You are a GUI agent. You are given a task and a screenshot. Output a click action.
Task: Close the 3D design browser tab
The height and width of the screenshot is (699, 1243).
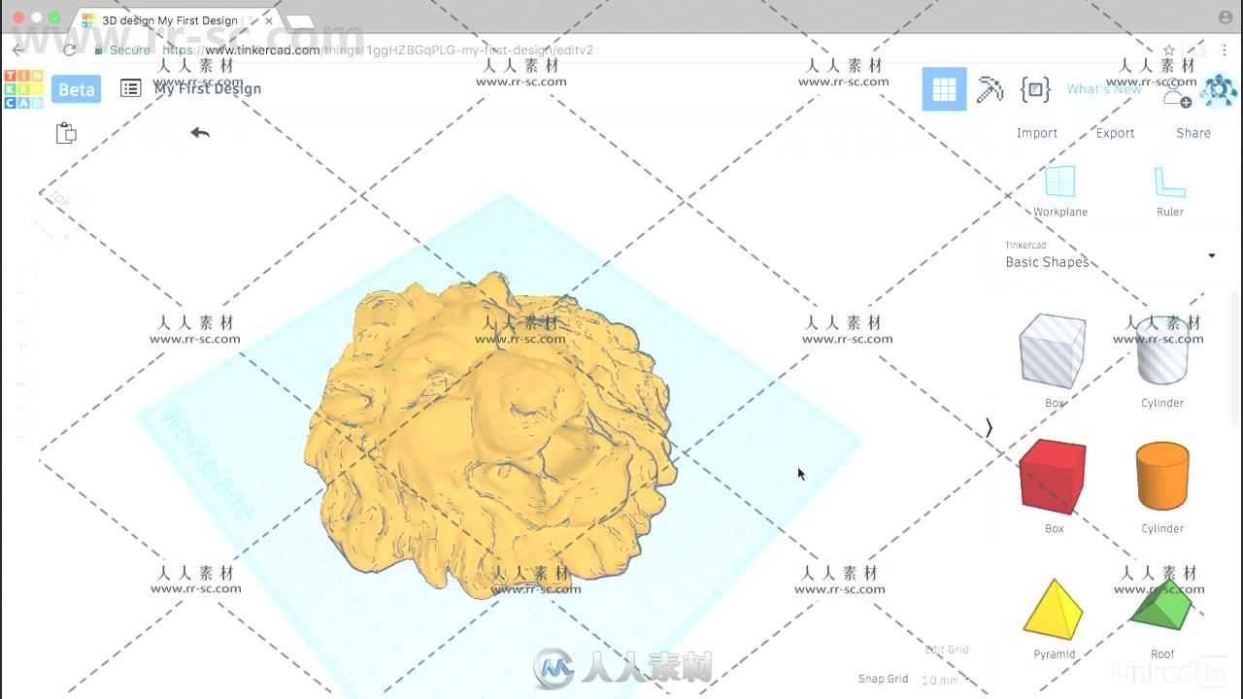coord(269,20)
